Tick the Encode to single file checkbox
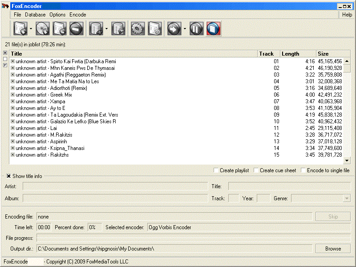This screenshot has width=356, height=267. (303, 170)
